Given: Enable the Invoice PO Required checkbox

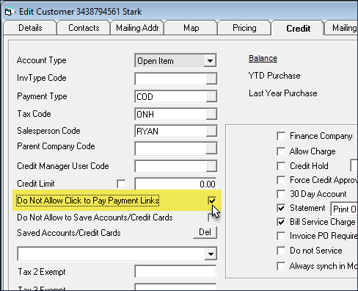Looking at the screenshot, I should pyautogui.click(x=281, y=236).
